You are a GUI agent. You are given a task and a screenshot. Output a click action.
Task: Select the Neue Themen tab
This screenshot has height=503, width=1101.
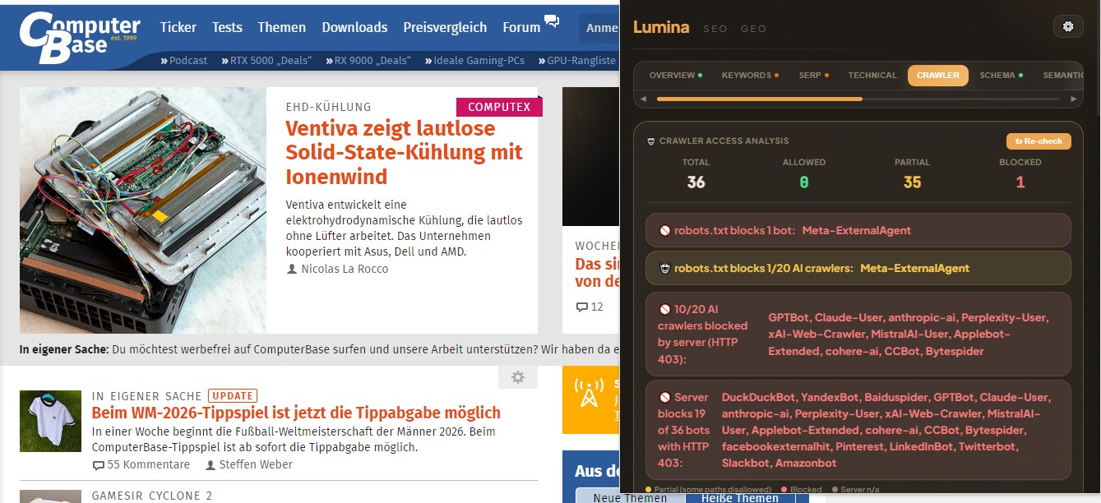click(x=631, y=496)
